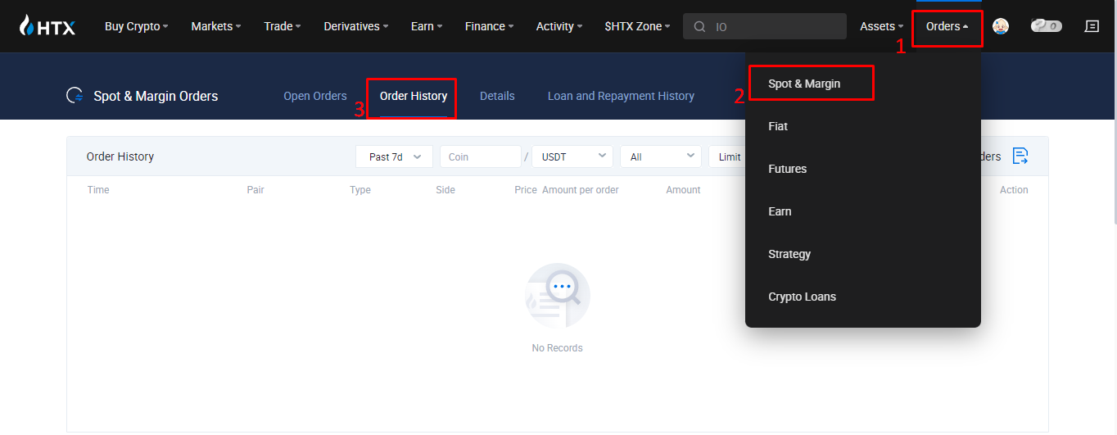Image resolution: width=1117 pixels, height=435 pixels.
Task: Click the Spot & Margin Orders icon
Action: click(x=75, y=96)
